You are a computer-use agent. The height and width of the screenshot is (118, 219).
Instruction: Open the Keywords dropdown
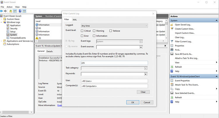tap(146, 74)
